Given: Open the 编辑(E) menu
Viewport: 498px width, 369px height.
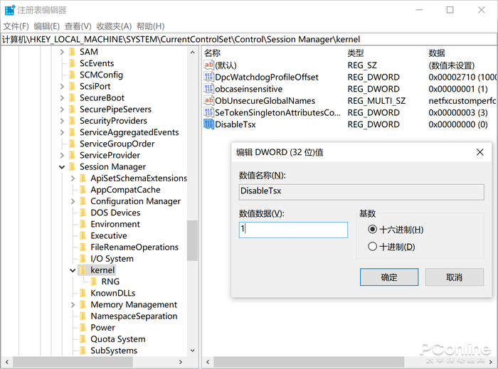Looking at the screenshot, I should coord(47,26).
